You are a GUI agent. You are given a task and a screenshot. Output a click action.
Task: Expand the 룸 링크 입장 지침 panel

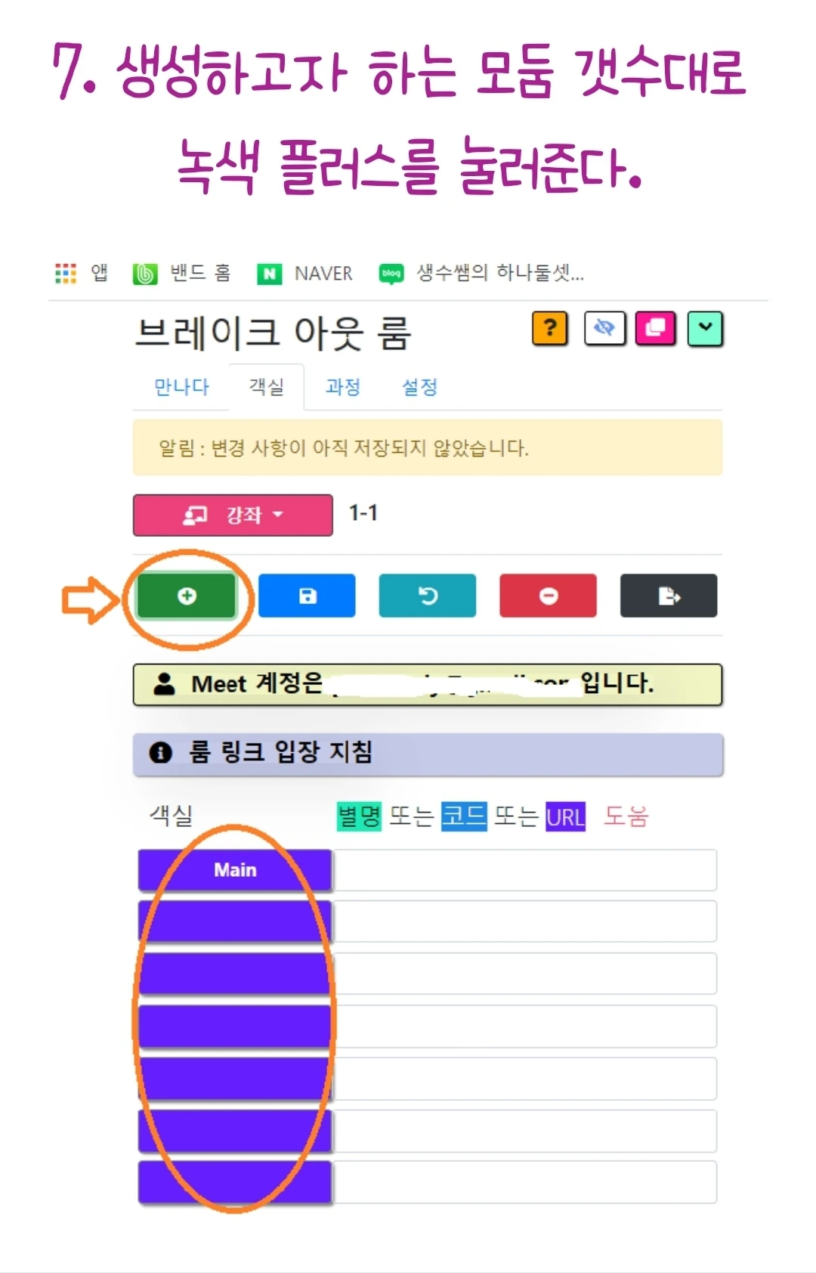pos(428,754)
